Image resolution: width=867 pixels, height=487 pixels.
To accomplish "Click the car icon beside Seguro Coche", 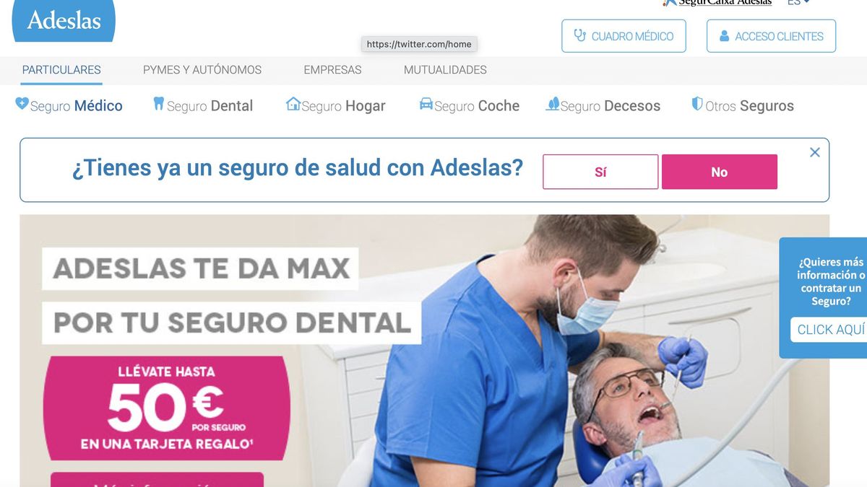I will click(x=426, y=104).
